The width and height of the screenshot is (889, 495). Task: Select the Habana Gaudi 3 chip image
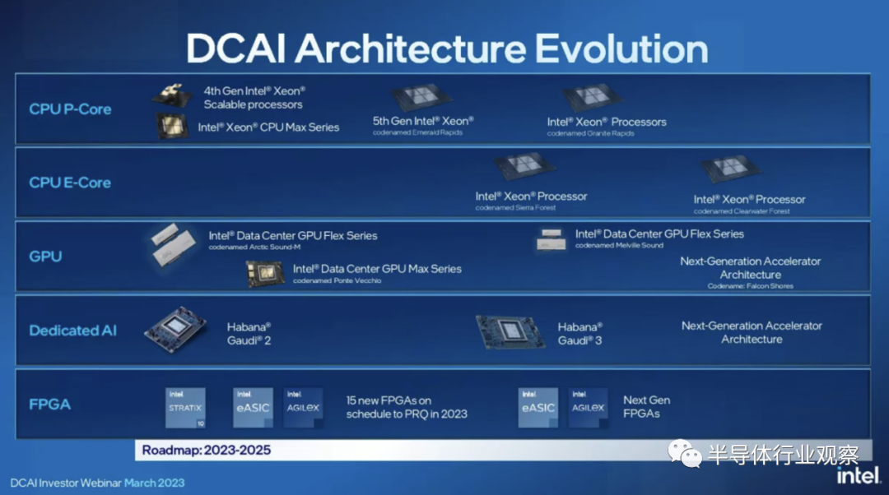(x=511, y=332)
